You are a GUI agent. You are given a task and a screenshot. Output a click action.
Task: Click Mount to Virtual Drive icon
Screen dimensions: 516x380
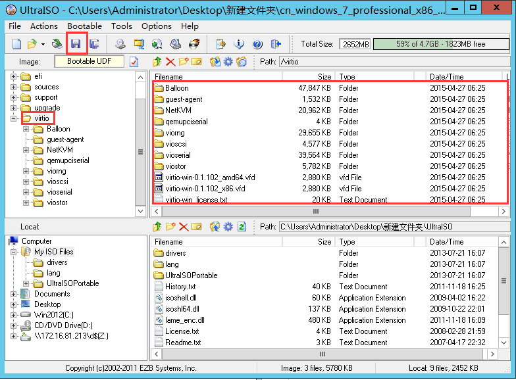pos(175,43)
